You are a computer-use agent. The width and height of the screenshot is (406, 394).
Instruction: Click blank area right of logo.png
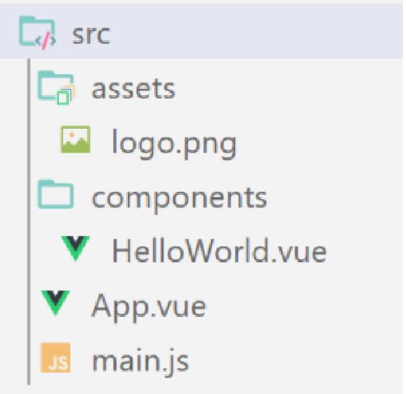320,142
